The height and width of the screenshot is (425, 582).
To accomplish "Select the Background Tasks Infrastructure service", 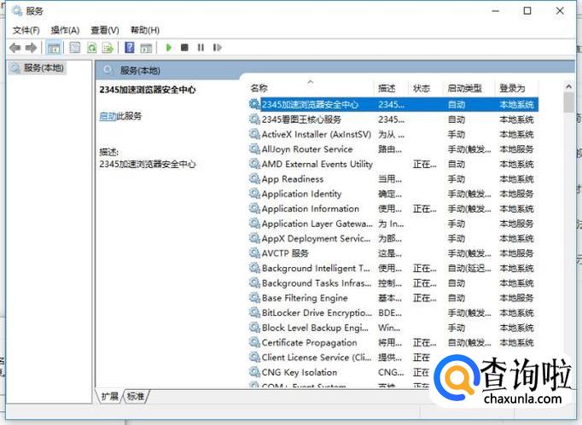I will (393, 282).
